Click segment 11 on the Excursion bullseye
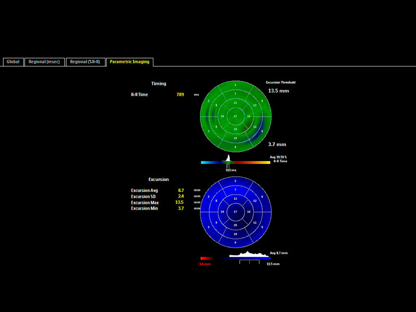 tap(255, 223)
